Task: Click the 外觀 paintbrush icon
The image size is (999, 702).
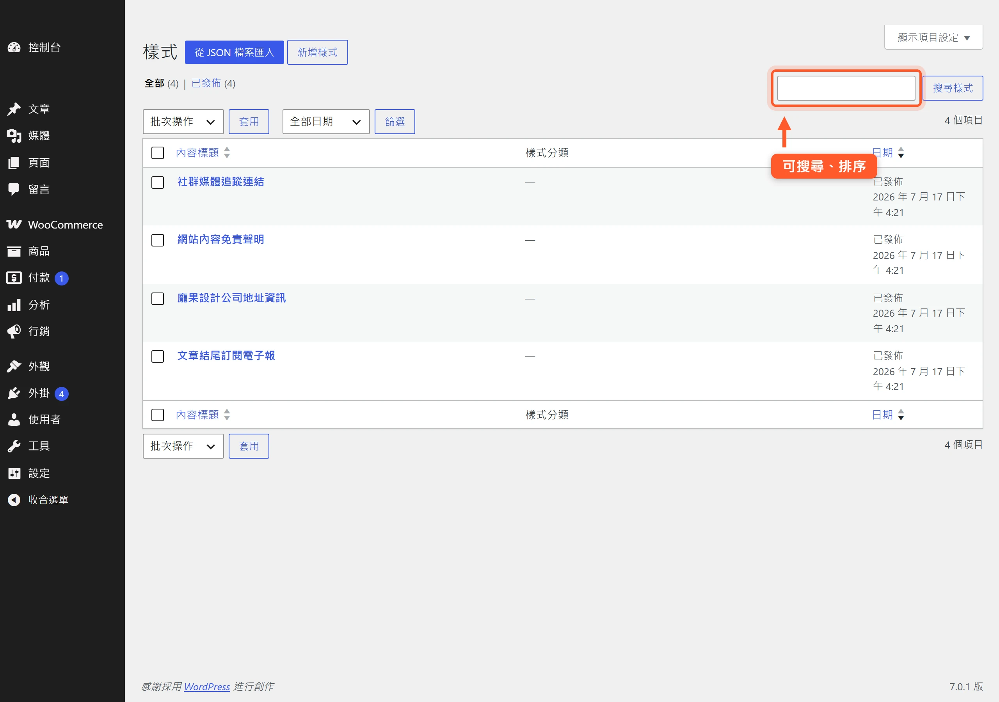Action: point(14,366)
